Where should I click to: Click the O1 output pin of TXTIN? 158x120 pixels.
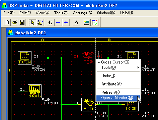click(x=36, y=56)
